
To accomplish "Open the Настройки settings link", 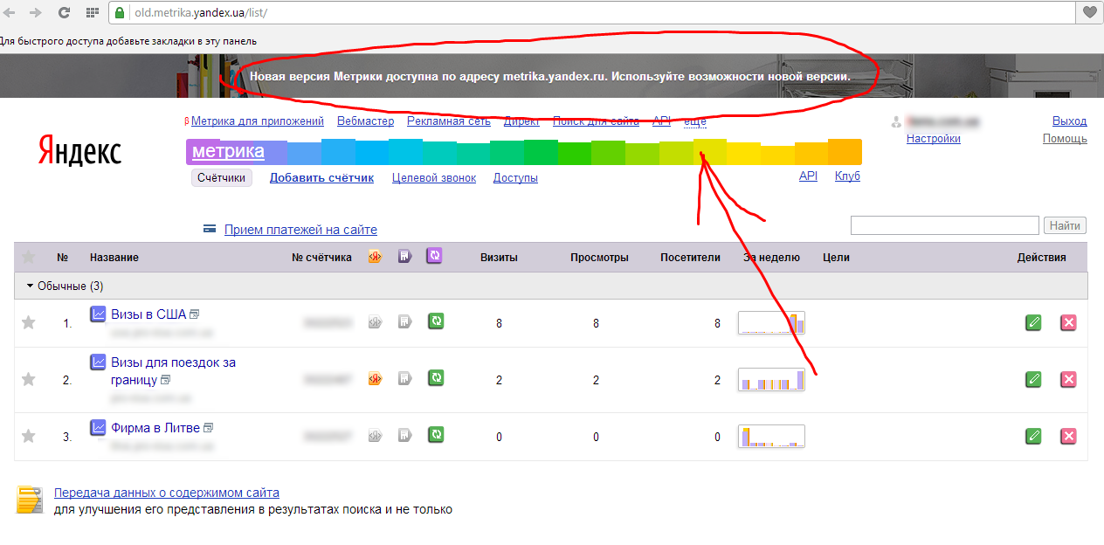I will (x=934, y=138).
